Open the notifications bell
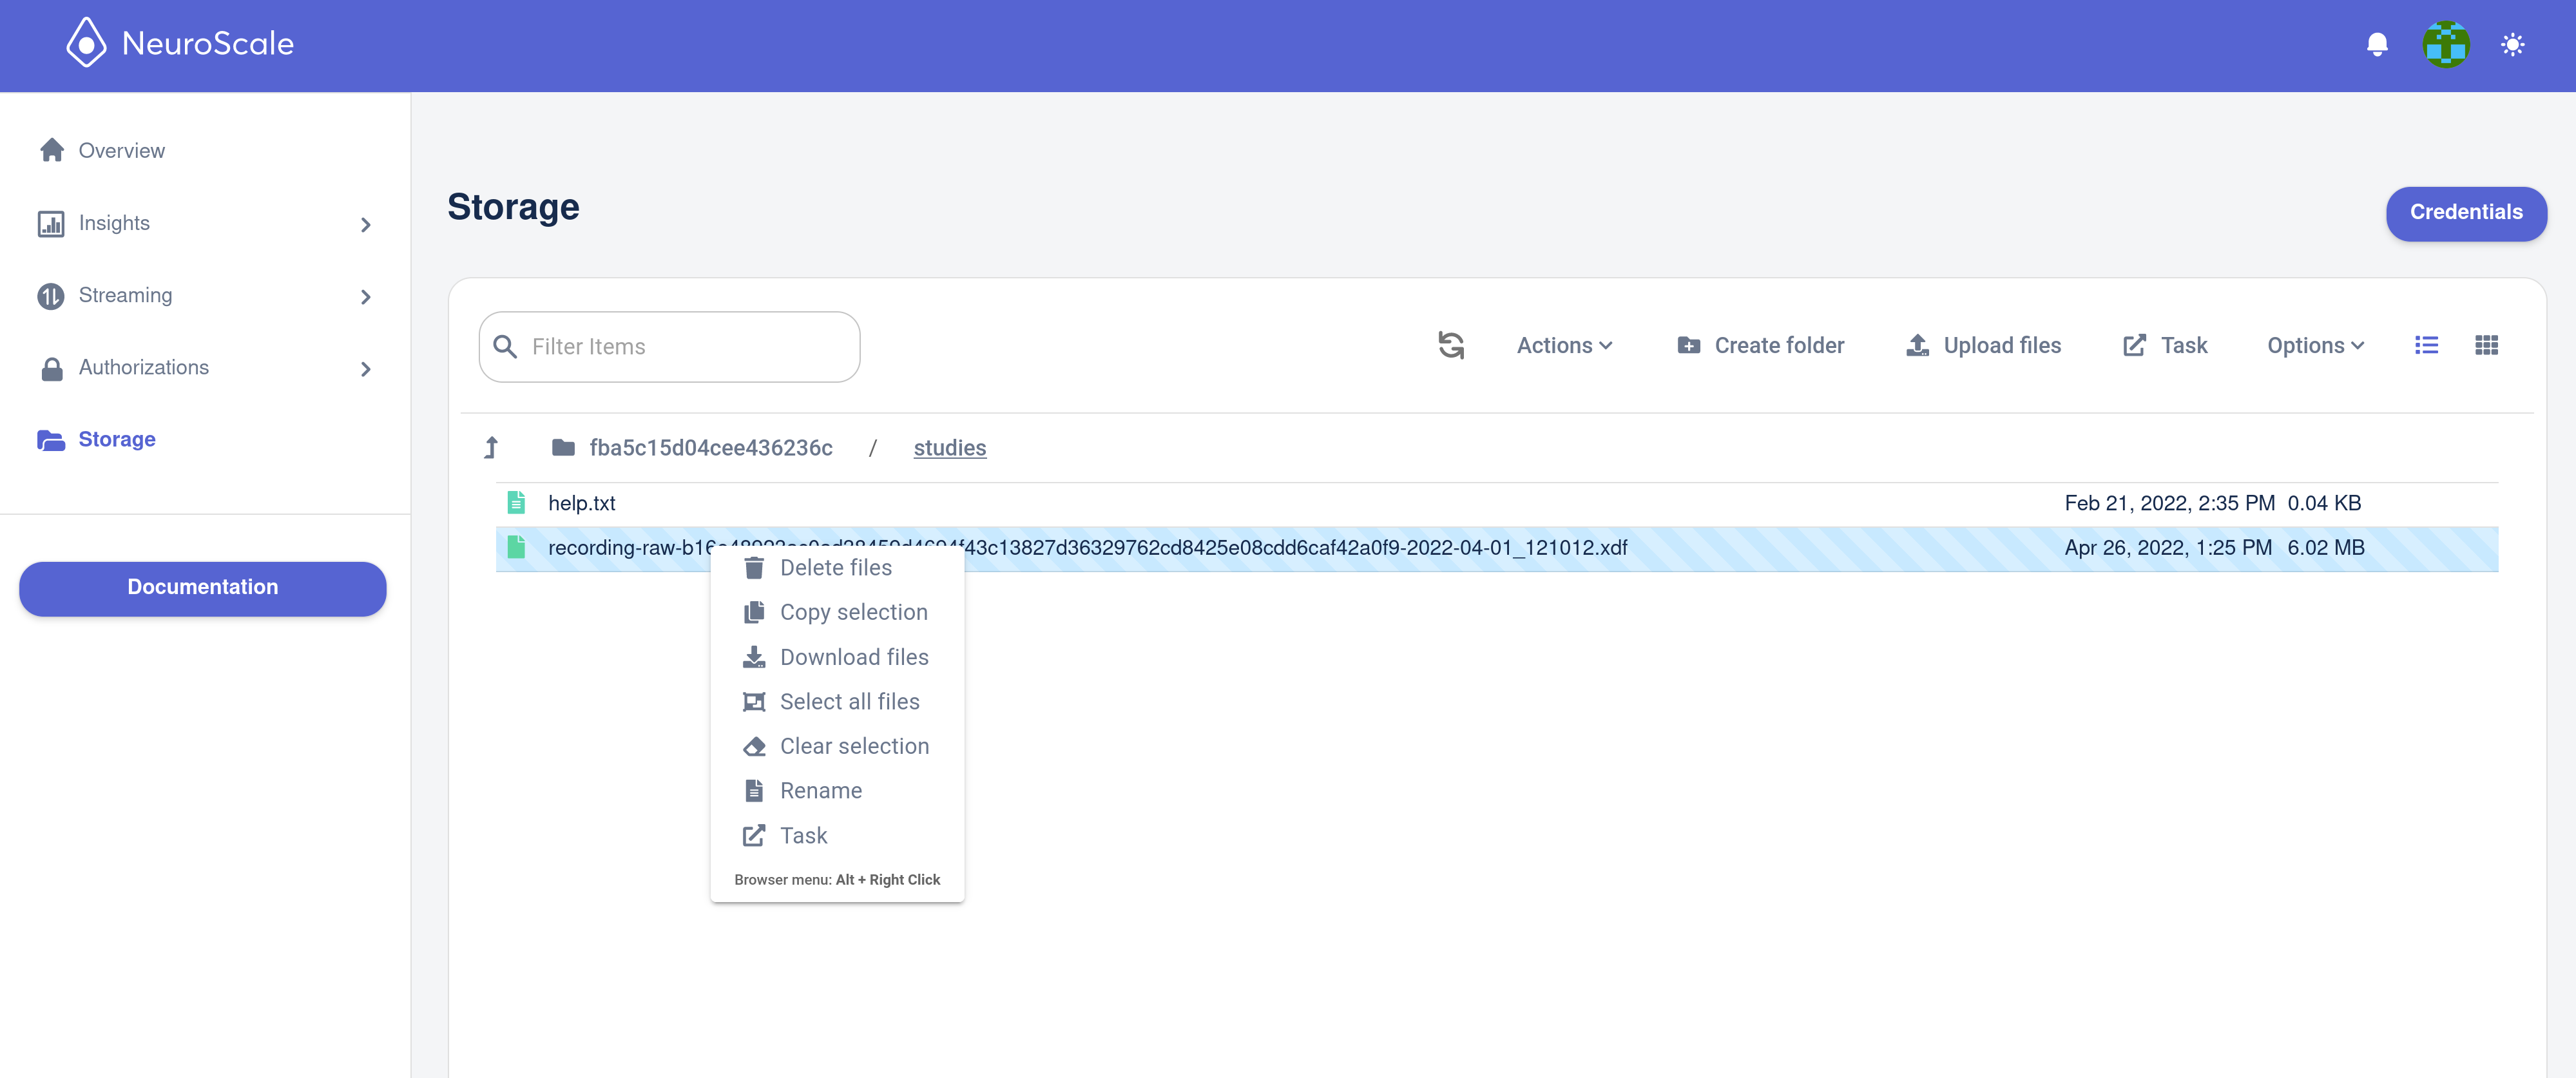 pyautogui.click(x=2377, y=45)
